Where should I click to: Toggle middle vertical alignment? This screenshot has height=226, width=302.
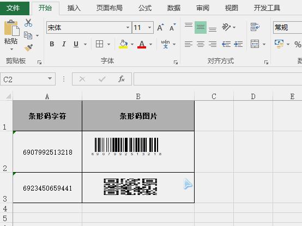click(201, 28)
